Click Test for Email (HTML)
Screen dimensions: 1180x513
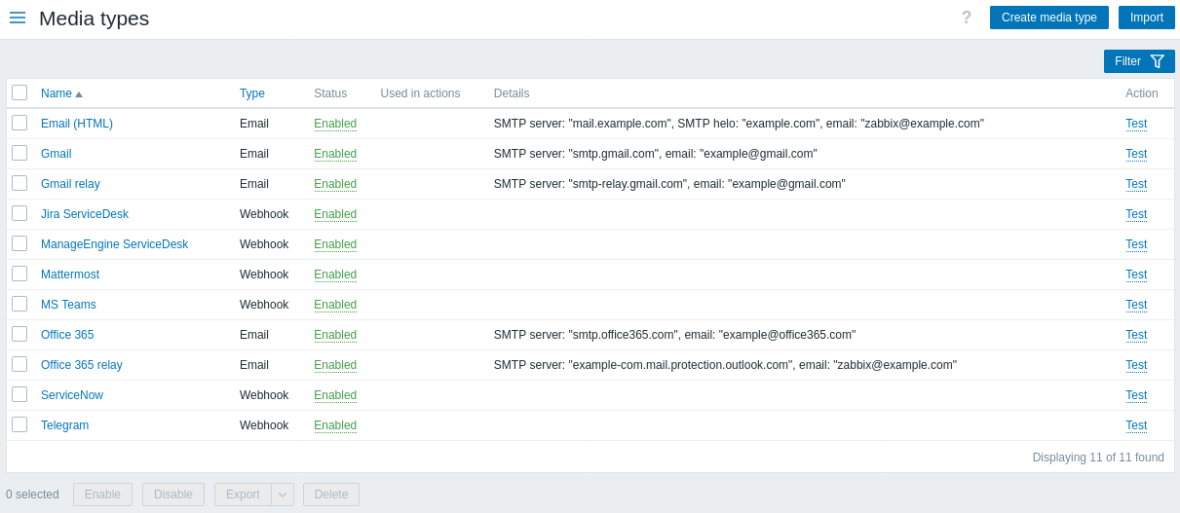click(1136, 124)
